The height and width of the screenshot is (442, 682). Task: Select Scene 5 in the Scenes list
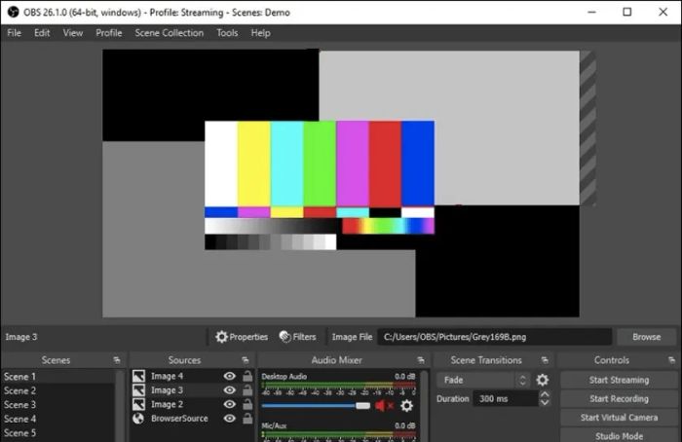click(x=58, y=433)
